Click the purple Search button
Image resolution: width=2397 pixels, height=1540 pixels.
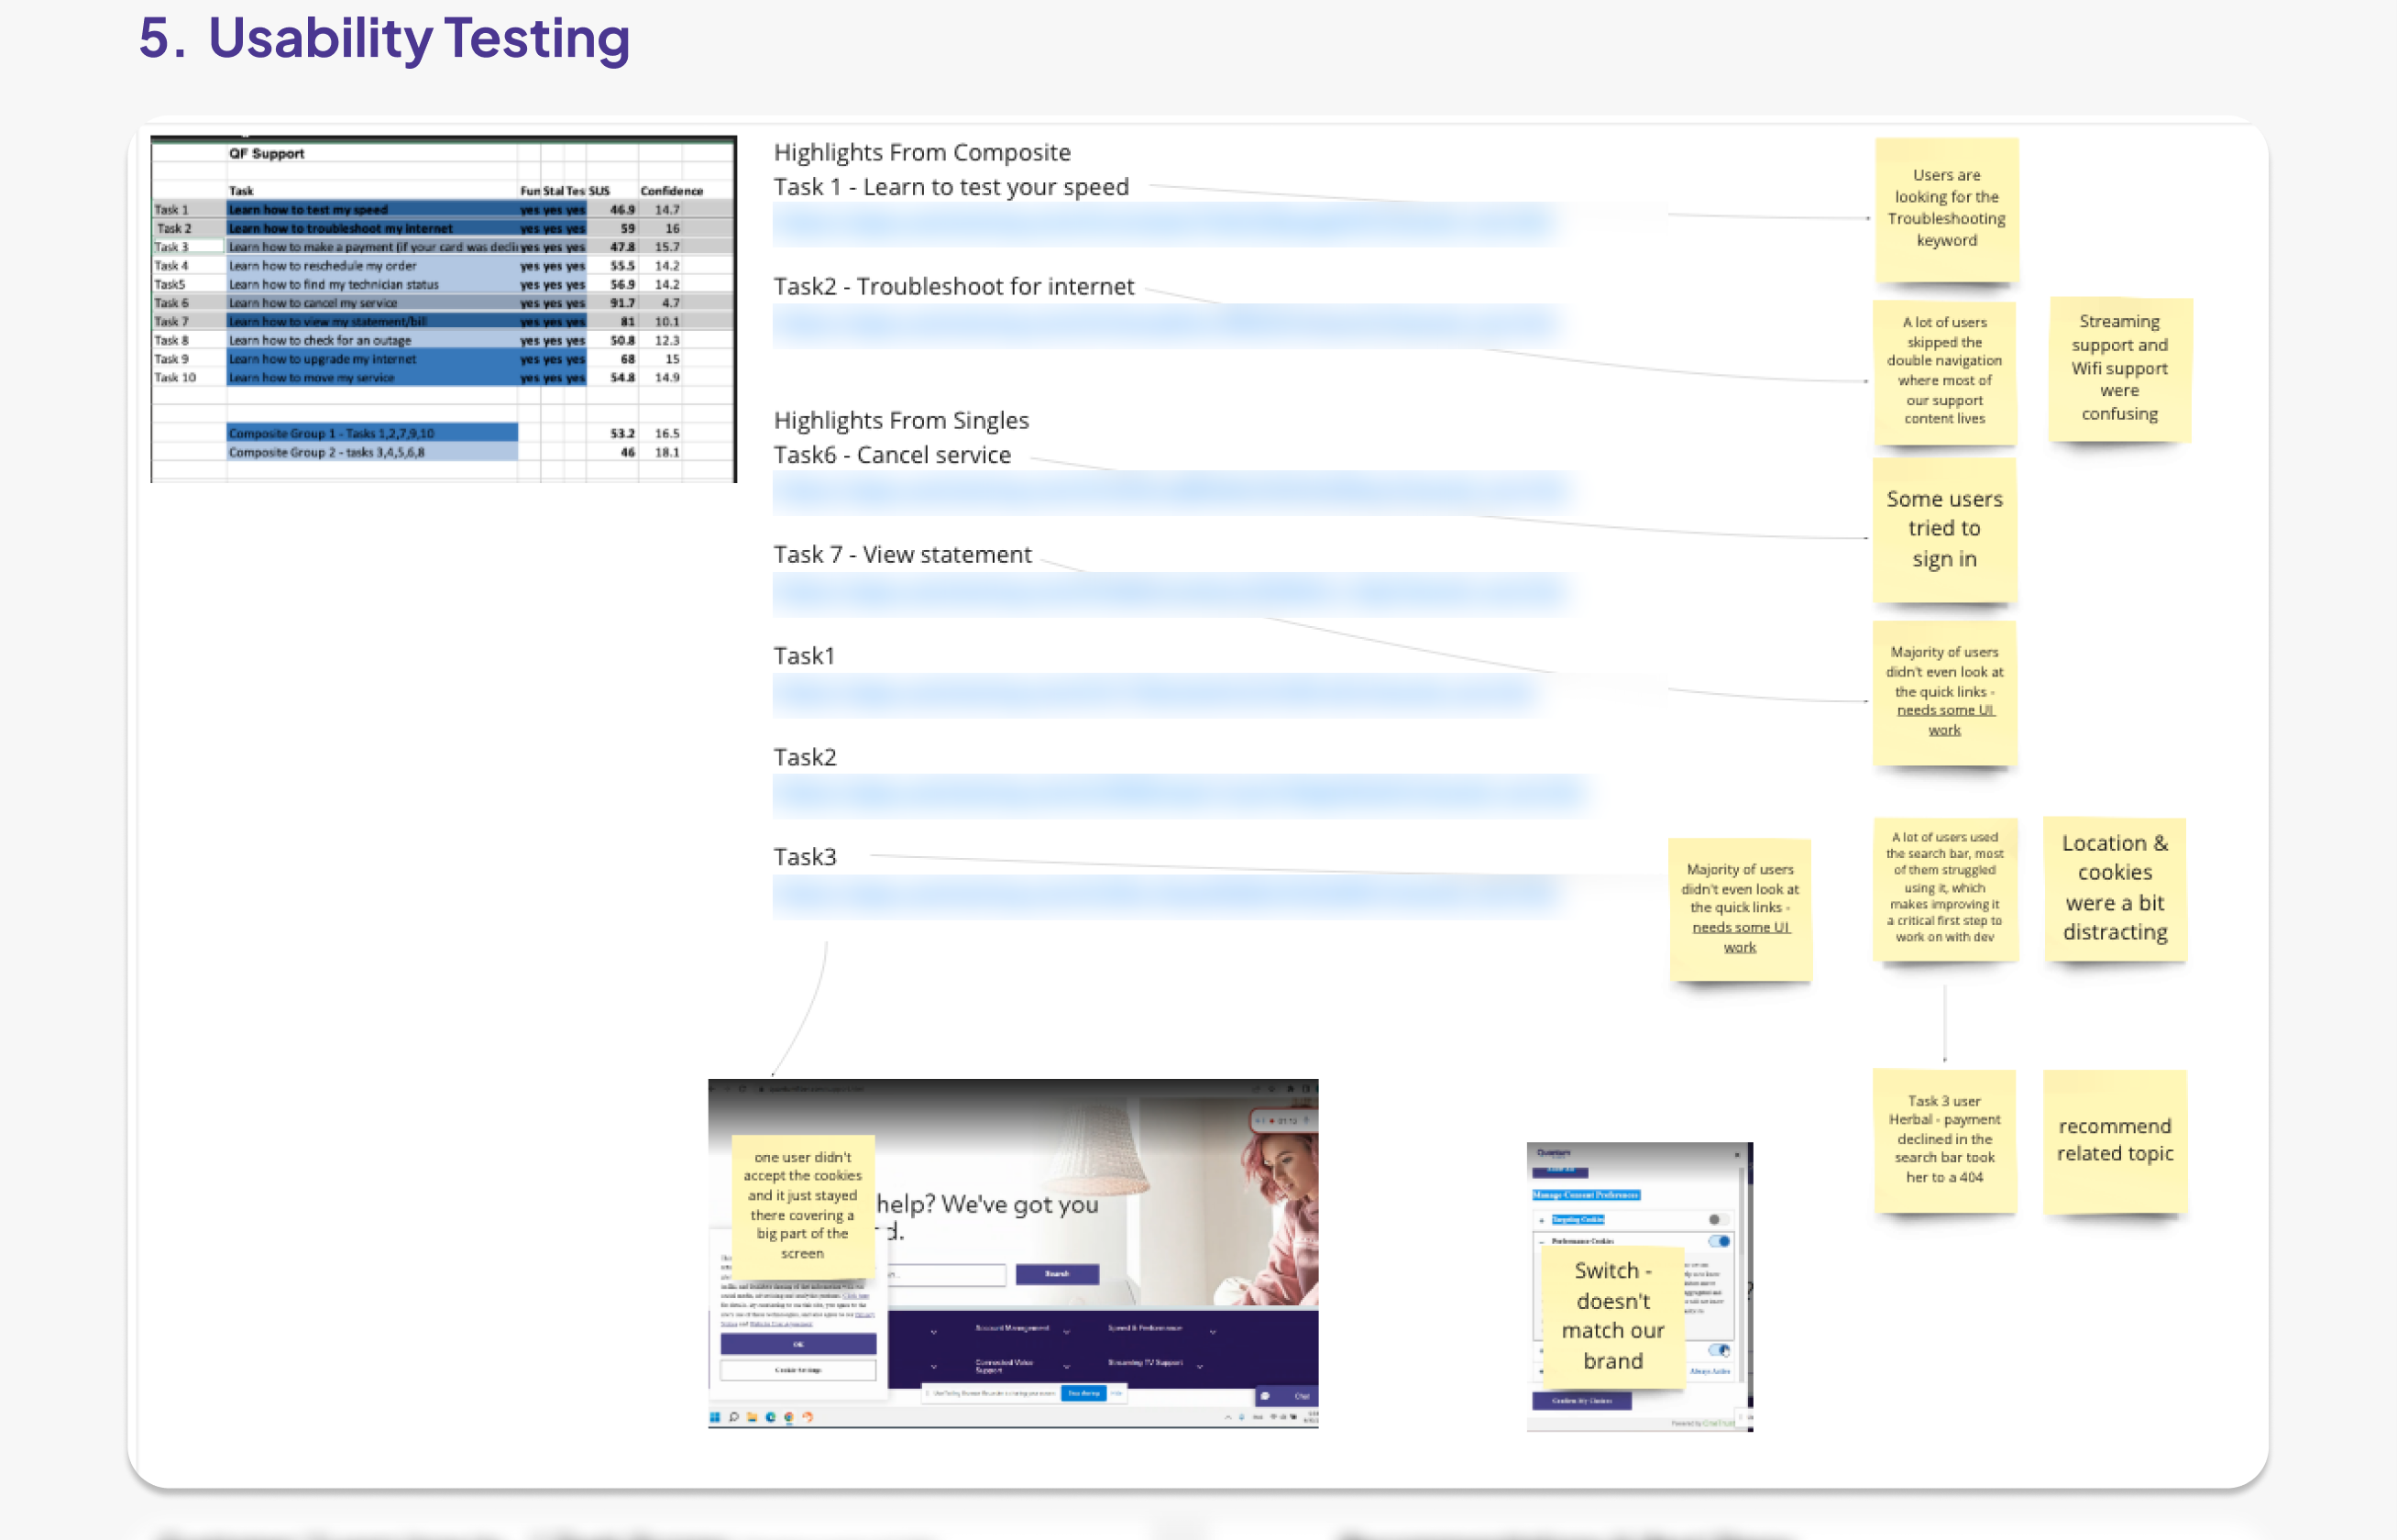click(1057, 1274)
